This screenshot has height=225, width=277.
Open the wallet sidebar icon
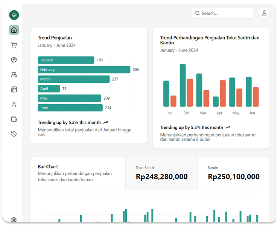[x=14, y=119]
